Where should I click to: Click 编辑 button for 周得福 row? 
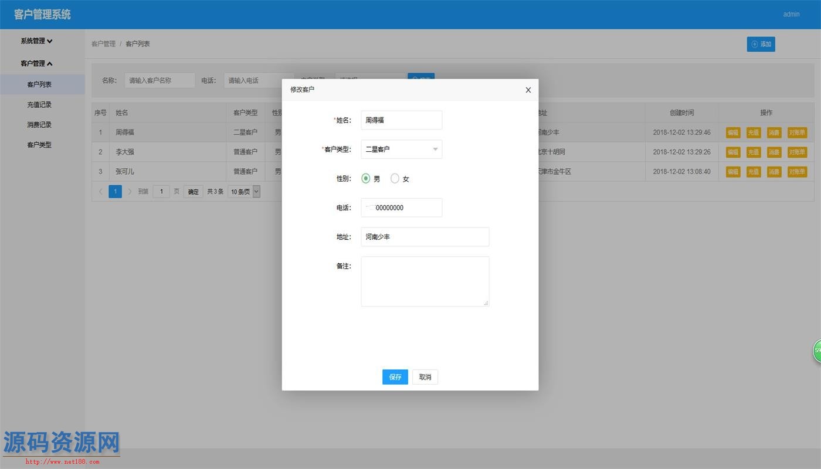click(x=733, y=132)
